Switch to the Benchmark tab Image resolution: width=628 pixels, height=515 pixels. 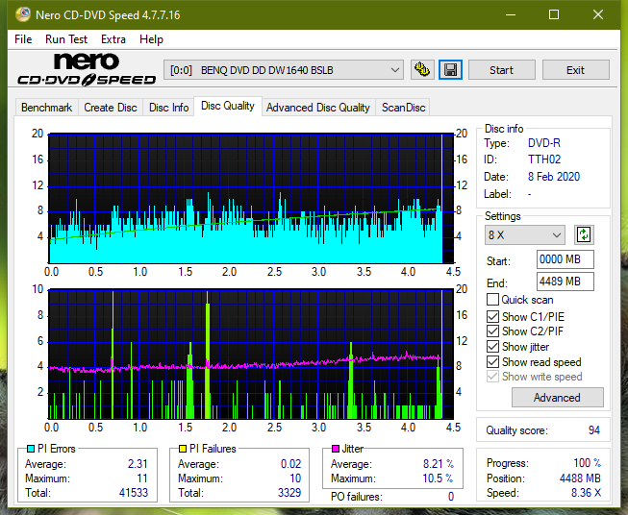pyautogui.click(x=47, y=108)
